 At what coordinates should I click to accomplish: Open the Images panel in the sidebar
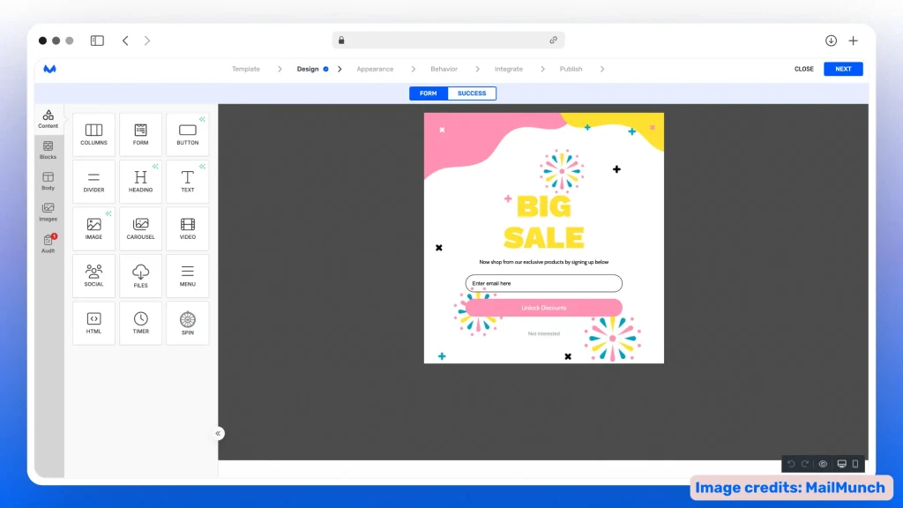pyautogui.click(x=48, y=213)
